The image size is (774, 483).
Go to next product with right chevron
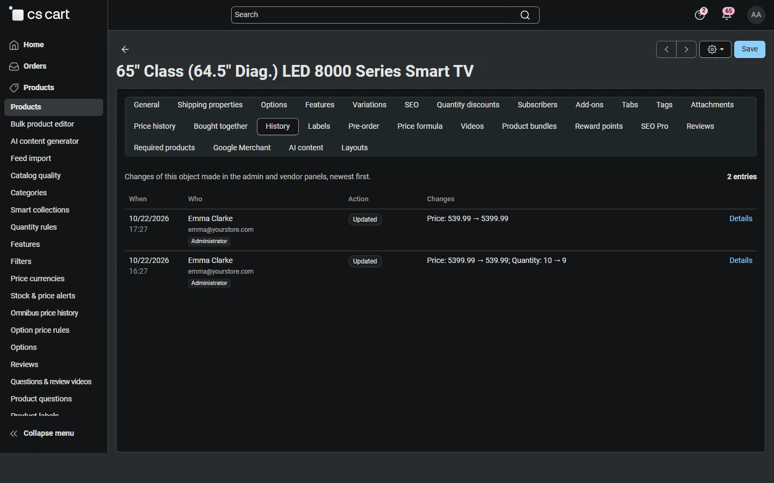pyautogui.click(x=686, y=49)
